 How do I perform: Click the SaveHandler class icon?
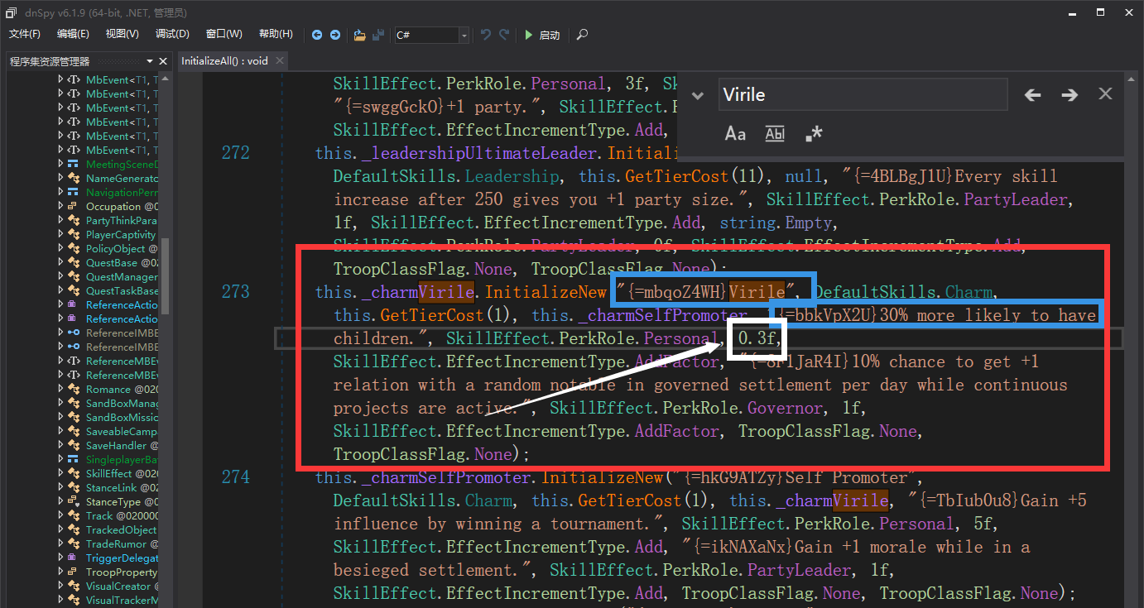(74, 445)
